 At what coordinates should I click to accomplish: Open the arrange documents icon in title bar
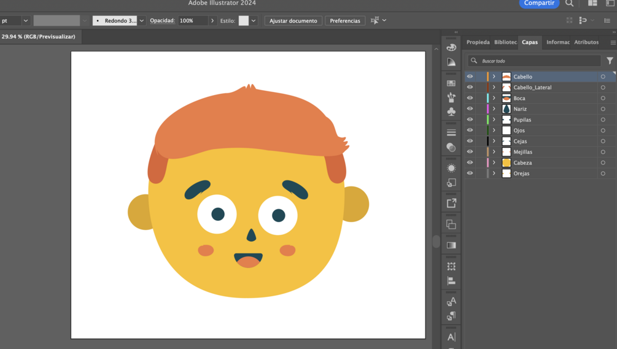pos(592,3)
